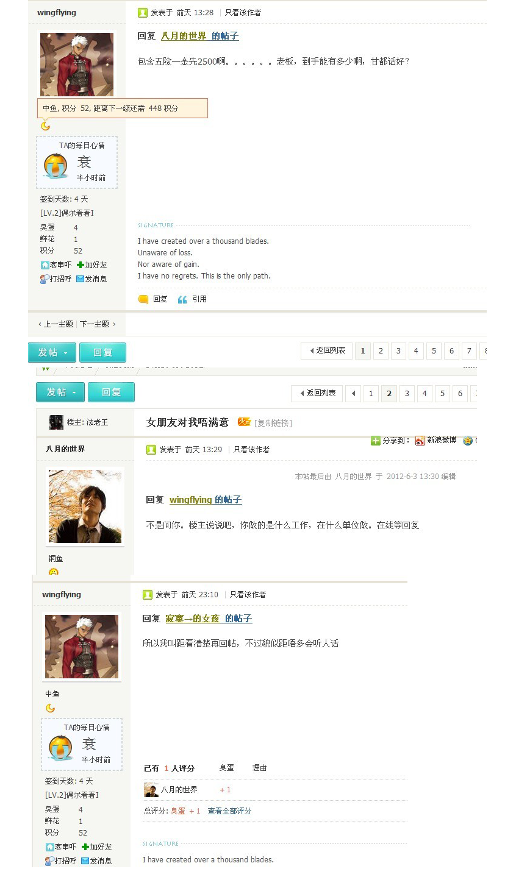Click [复制链接] beside thread title
The width and height of the screenshot is (516, 891).
click(x=273, y=423)
